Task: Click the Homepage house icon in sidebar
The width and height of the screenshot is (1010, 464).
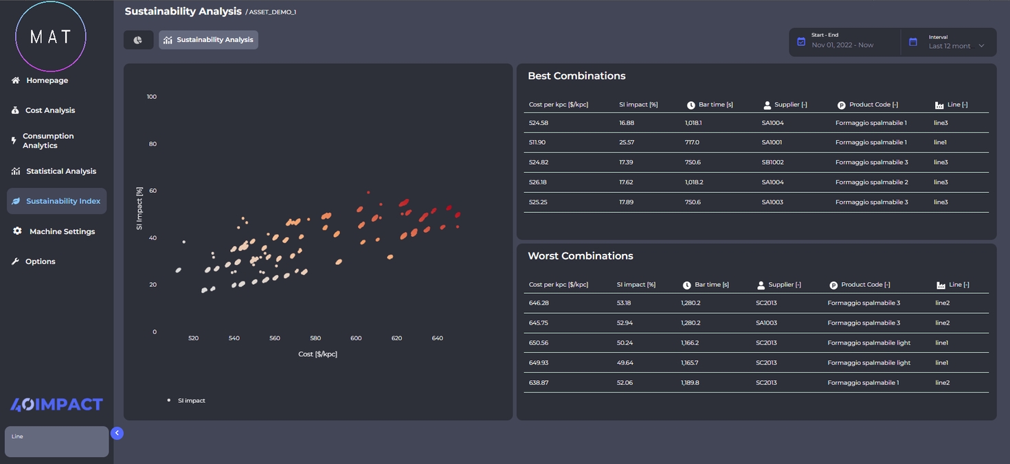Action: pyautogui.click(x=16, y=80)
